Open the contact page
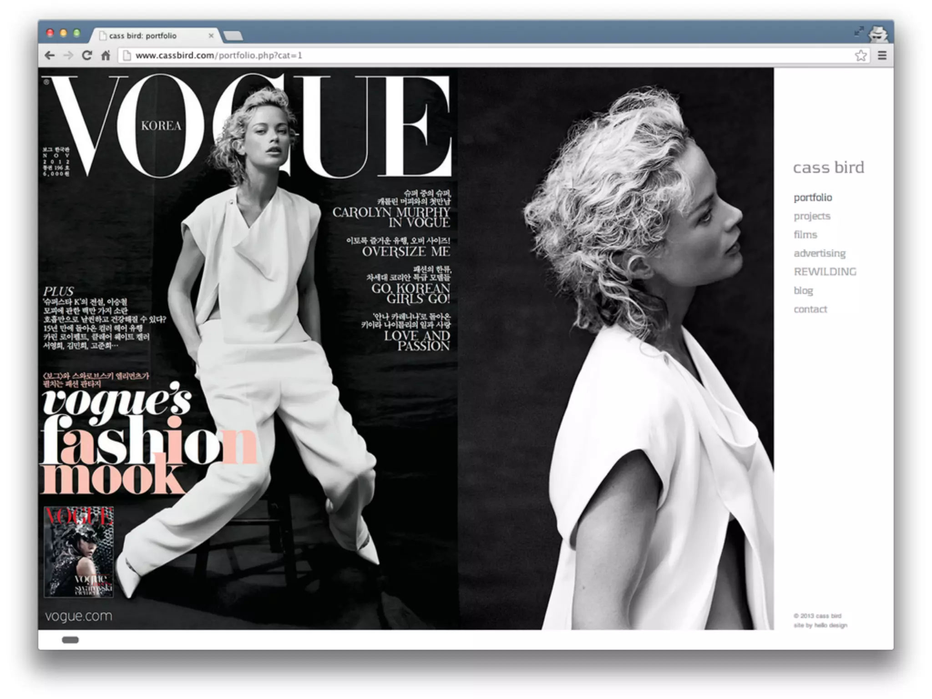932x699 pixels. coord(810,309)
